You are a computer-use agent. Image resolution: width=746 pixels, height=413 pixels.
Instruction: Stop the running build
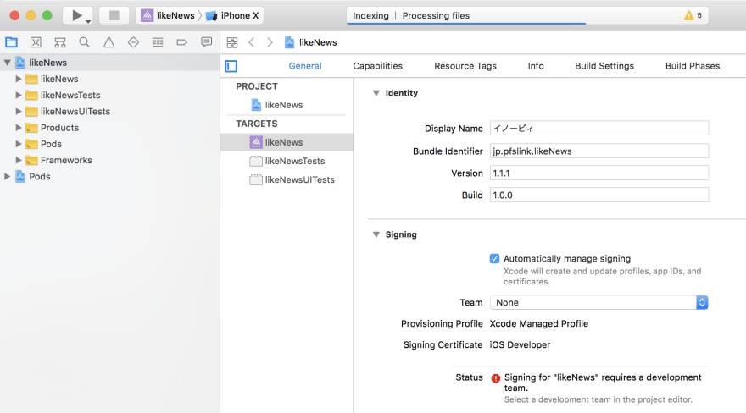coord(114,16)
